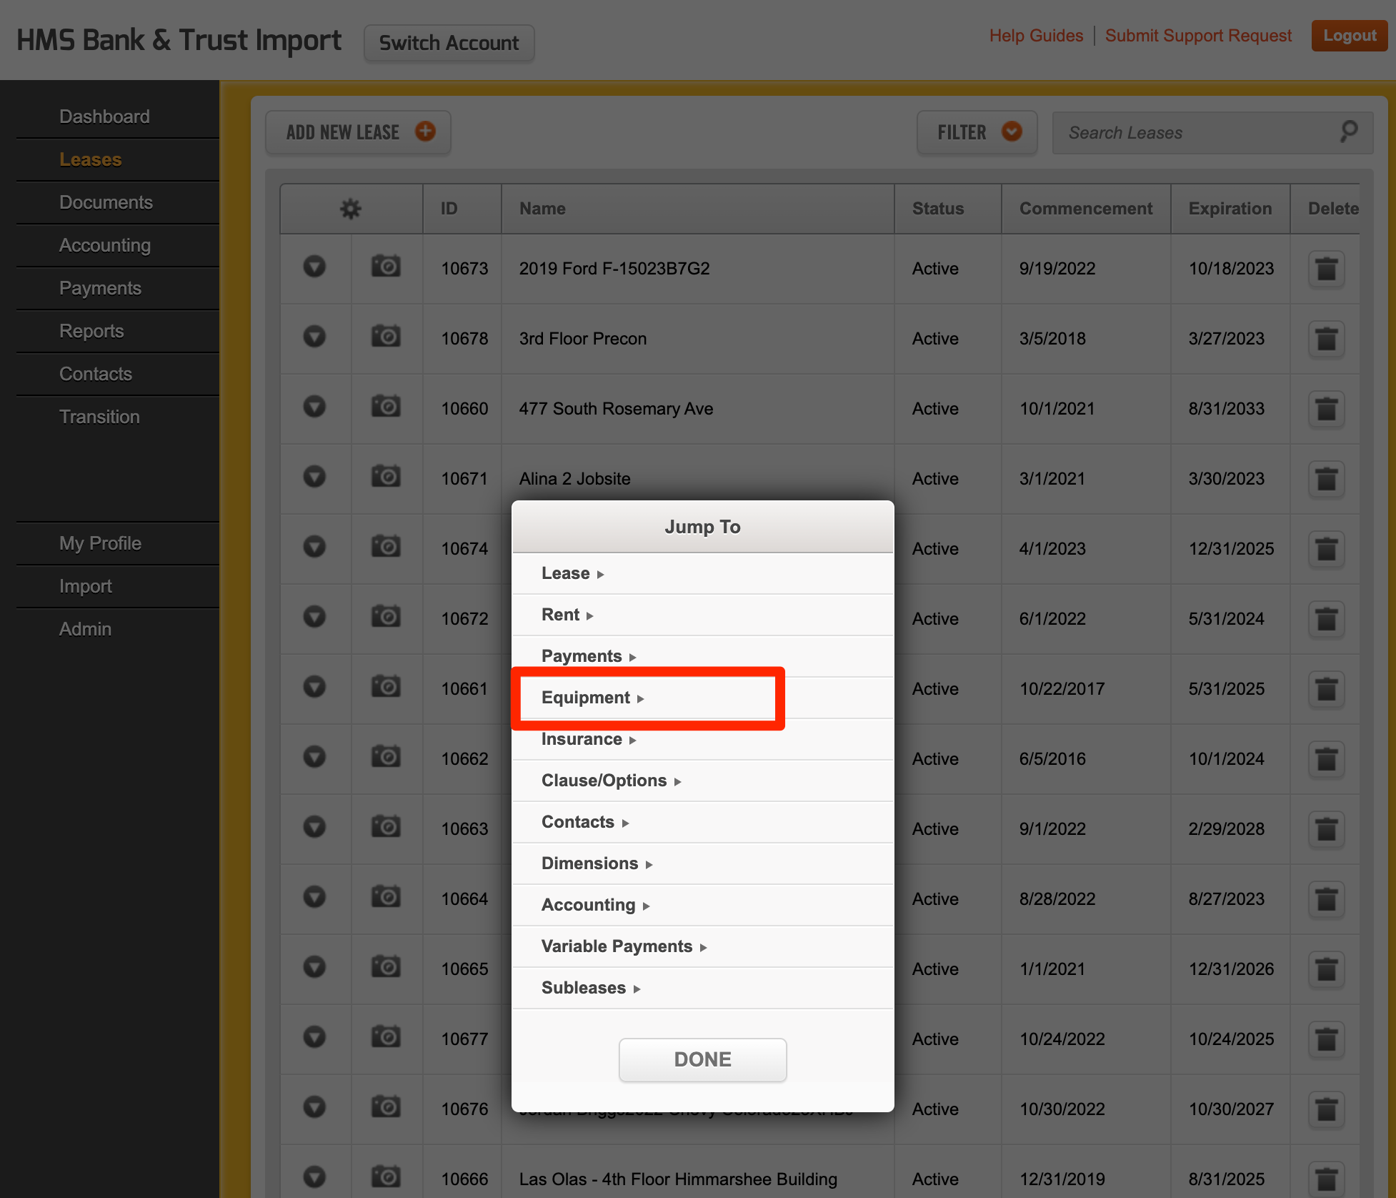Click lease name 477 South Rosemary Ave

pyautogui.click(x=616, y=408)
